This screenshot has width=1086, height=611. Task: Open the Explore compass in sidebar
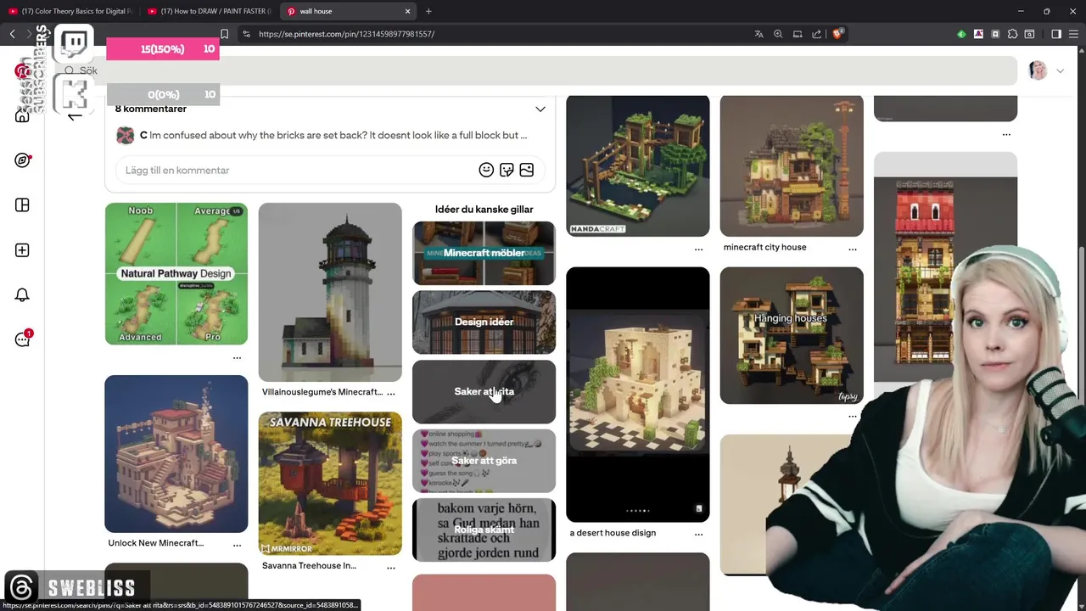coord(22,160)
